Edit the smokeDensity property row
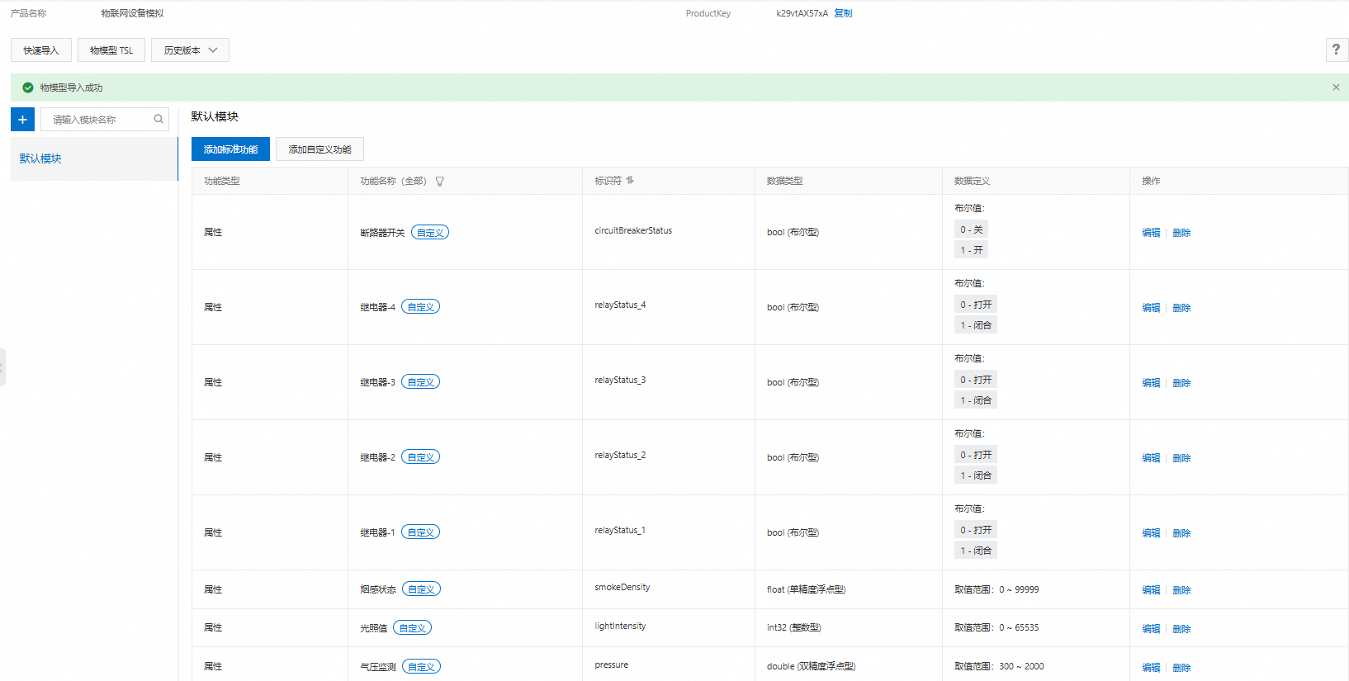1349x681 pixels. click(1151, 590)
